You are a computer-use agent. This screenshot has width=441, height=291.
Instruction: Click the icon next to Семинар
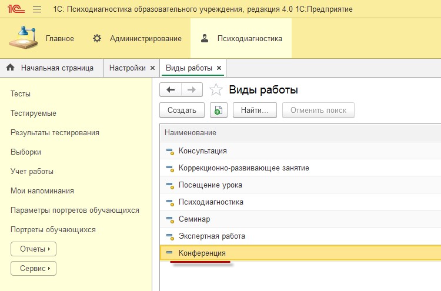coord(170,219)
